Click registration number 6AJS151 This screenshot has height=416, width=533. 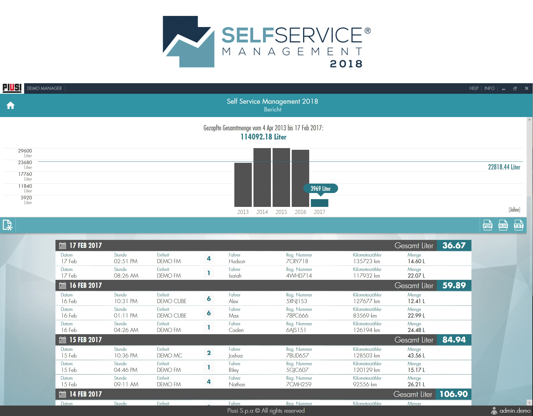click(x=296, y=330)
